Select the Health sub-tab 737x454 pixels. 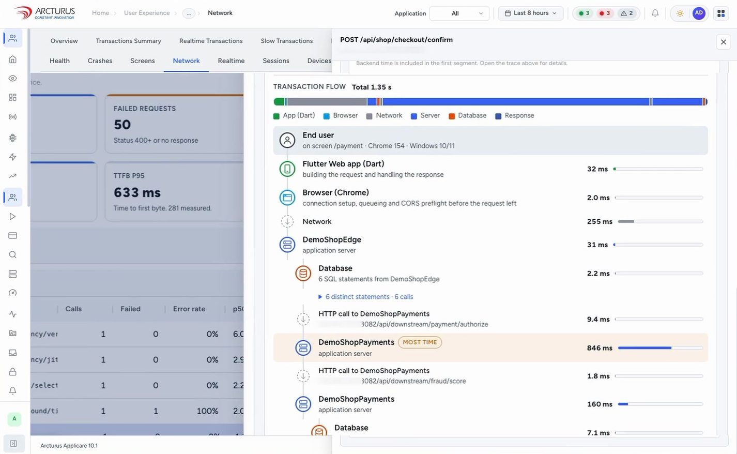click(x=59, y=60)
